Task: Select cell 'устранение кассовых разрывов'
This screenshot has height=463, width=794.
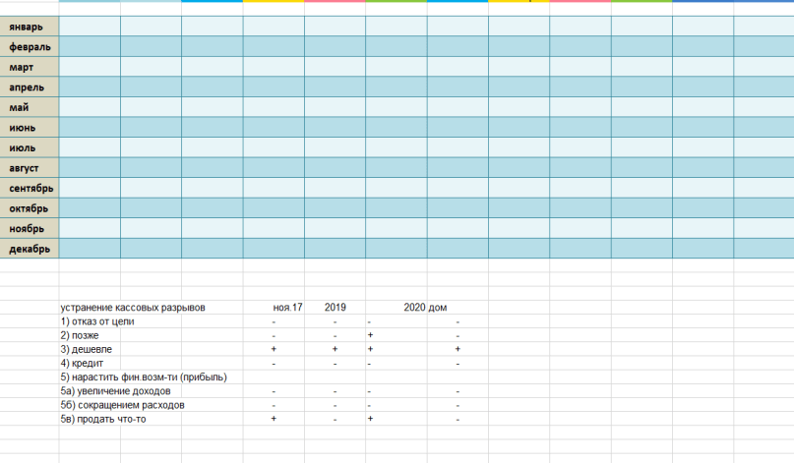Action: point(133,307)
